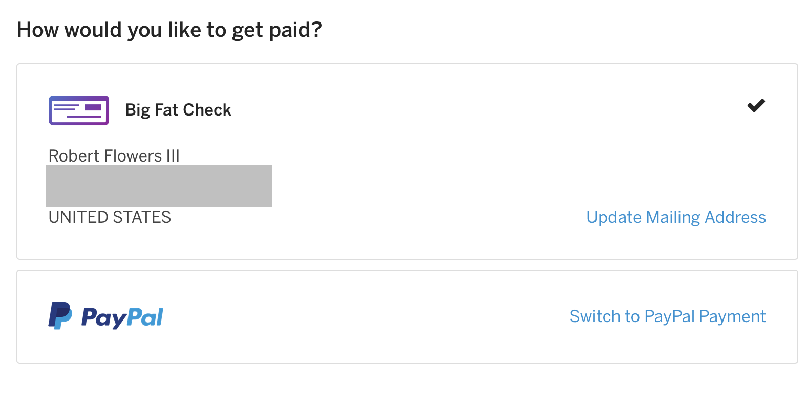
Task: Click the PayPal wordmark text logo
Action: (x=122, y=317)
